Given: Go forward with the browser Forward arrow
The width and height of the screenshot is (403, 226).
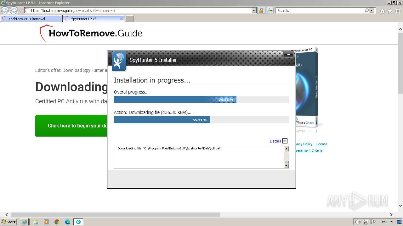Looking at the screenshot, I should [x=14, y=11].
